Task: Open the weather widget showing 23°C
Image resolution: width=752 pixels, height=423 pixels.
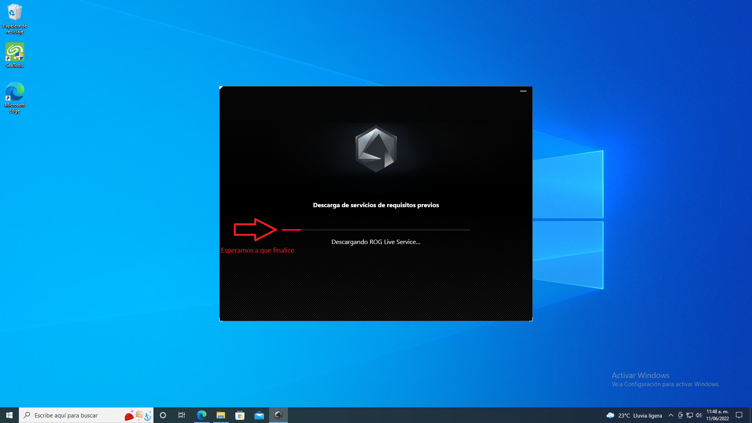Action: [634, 415]
